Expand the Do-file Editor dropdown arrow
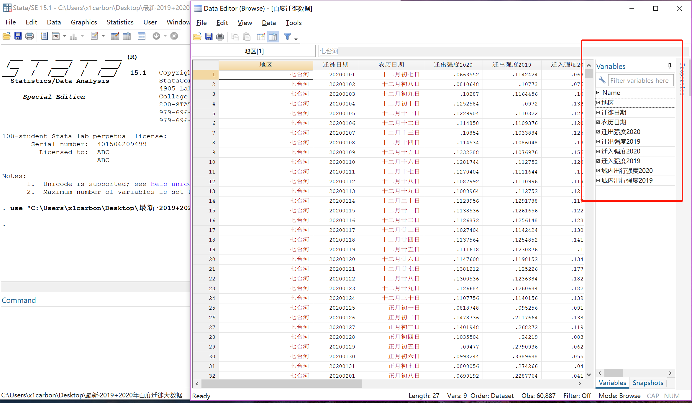This screenshot has height=403, width=692. [x=103, y=36]
